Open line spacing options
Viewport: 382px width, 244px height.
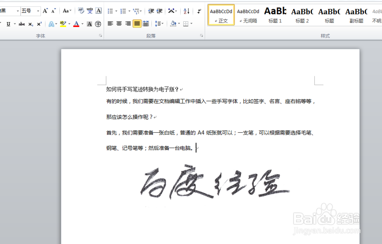(x=159, y=24)
